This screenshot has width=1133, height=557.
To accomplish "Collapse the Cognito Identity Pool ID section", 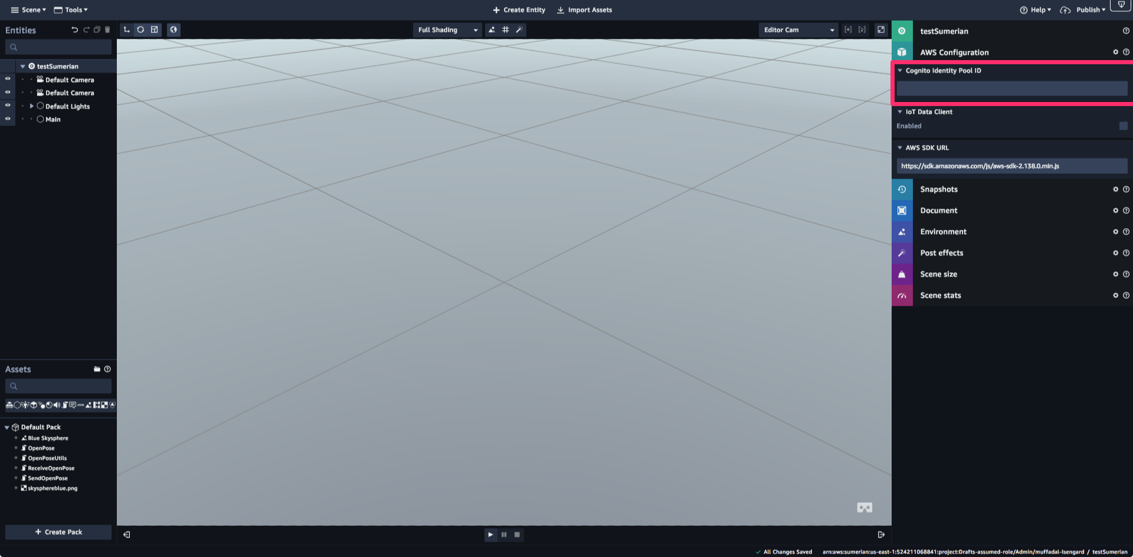I will point(900,71).
